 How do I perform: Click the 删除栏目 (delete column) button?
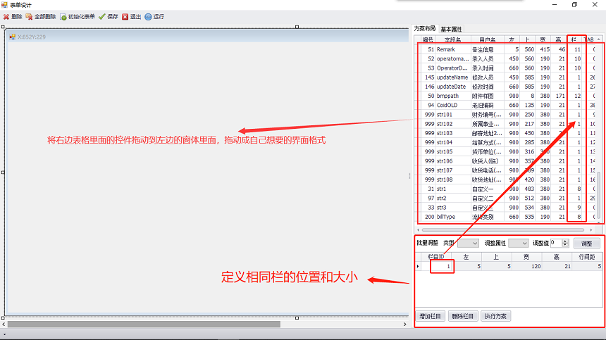tap(463, 316)
